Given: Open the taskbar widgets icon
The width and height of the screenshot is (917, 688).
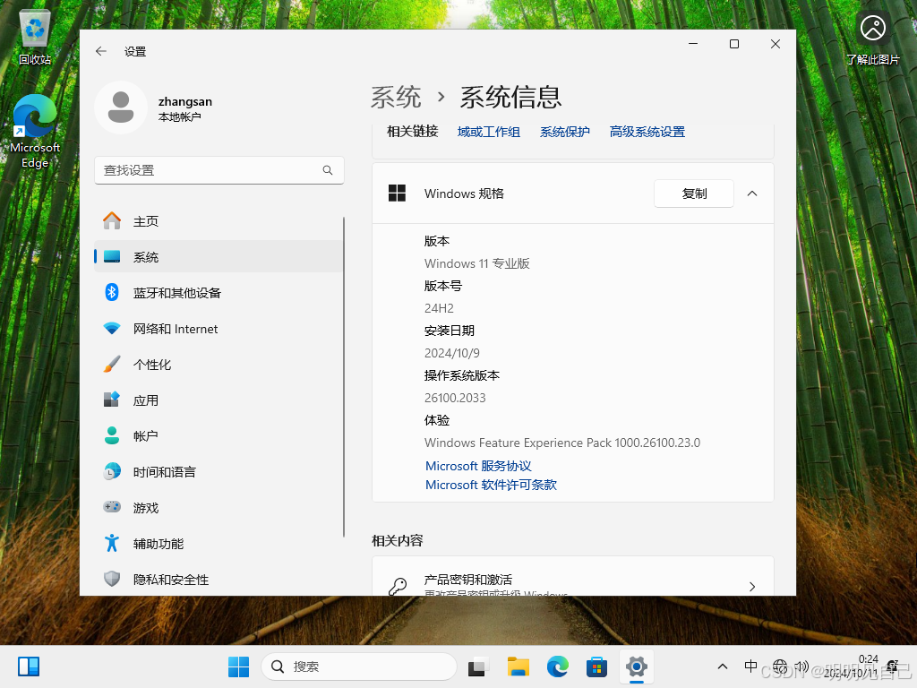Looking at the screenshot, I should coord(29,666).
